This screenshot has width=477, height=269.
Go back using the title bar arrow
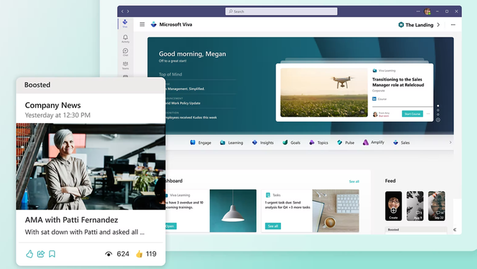(123, 11)
